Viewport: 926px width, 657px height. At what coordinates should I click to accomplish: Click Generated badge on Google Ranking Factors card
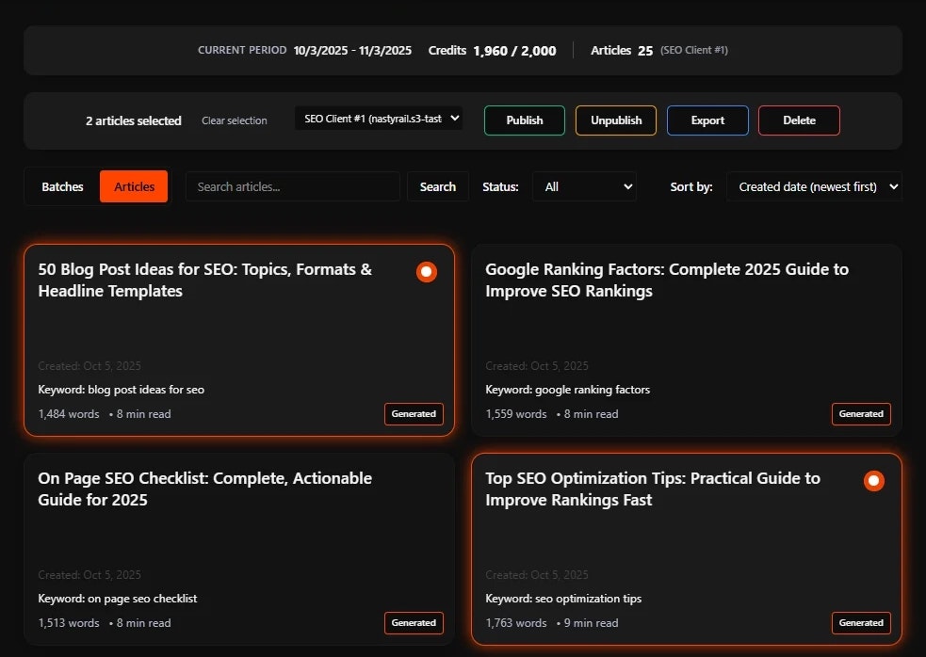tap(861, 414)
